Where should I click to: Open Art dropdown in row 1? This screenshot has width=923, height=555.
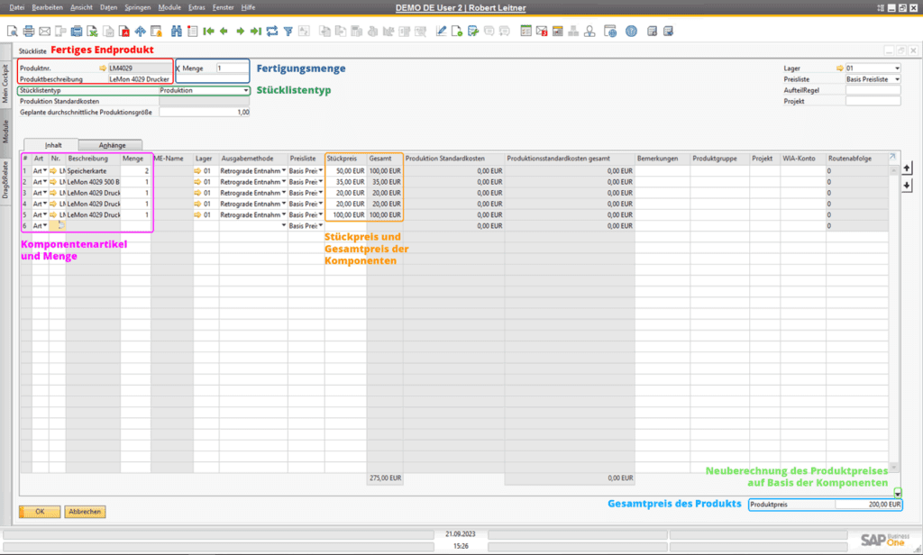click(45, 170)
